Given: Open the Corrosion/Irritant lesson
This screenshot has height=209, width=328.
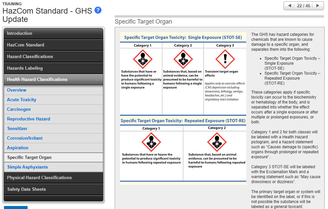Looking at the screenshot, I should (x=25, y=138).
